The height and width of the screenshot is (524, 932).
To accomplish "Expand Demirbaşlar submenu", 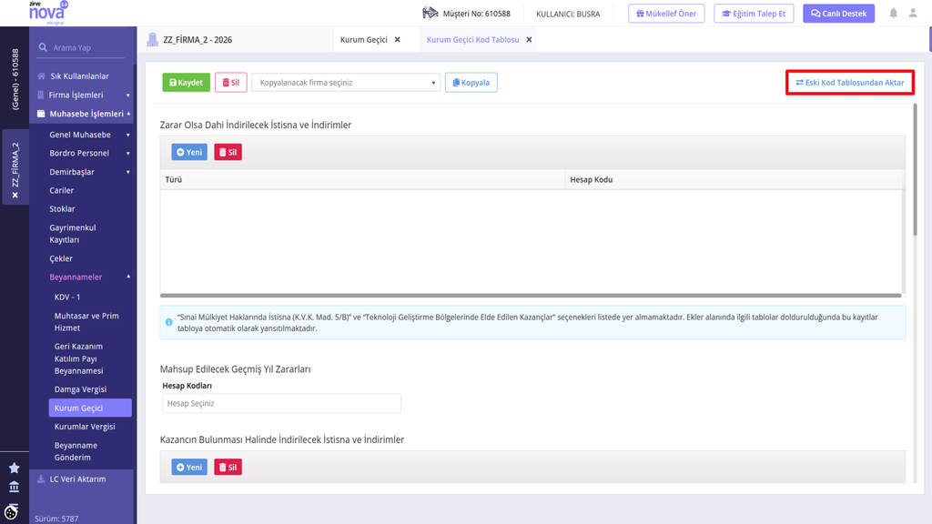I will coord(127,172).
